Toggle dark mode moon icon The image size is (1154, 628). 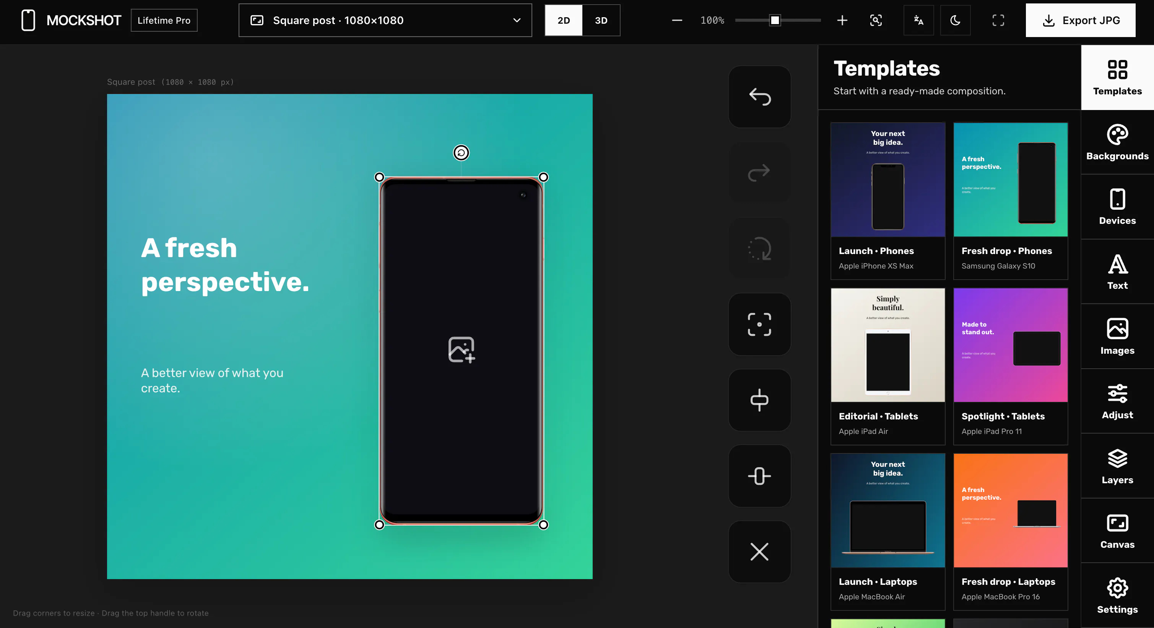pos(955,20)
